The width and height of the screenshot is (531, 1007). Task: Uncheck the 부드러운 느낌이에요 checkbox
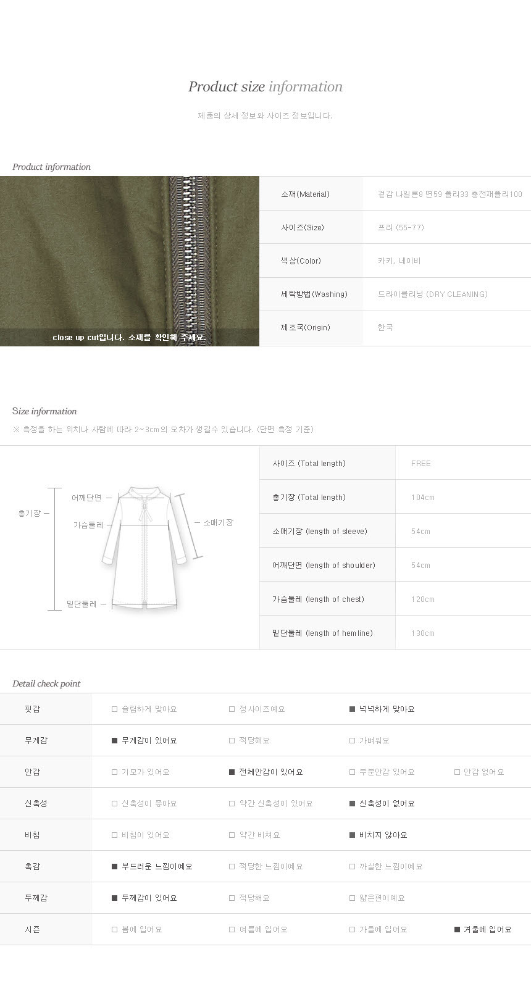click(x=114, y=867)
